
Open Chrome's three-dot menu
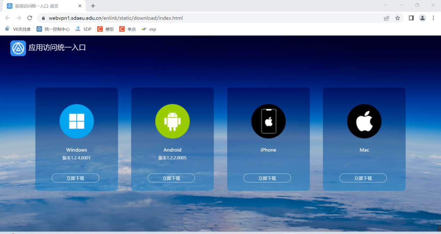[433, 18]
